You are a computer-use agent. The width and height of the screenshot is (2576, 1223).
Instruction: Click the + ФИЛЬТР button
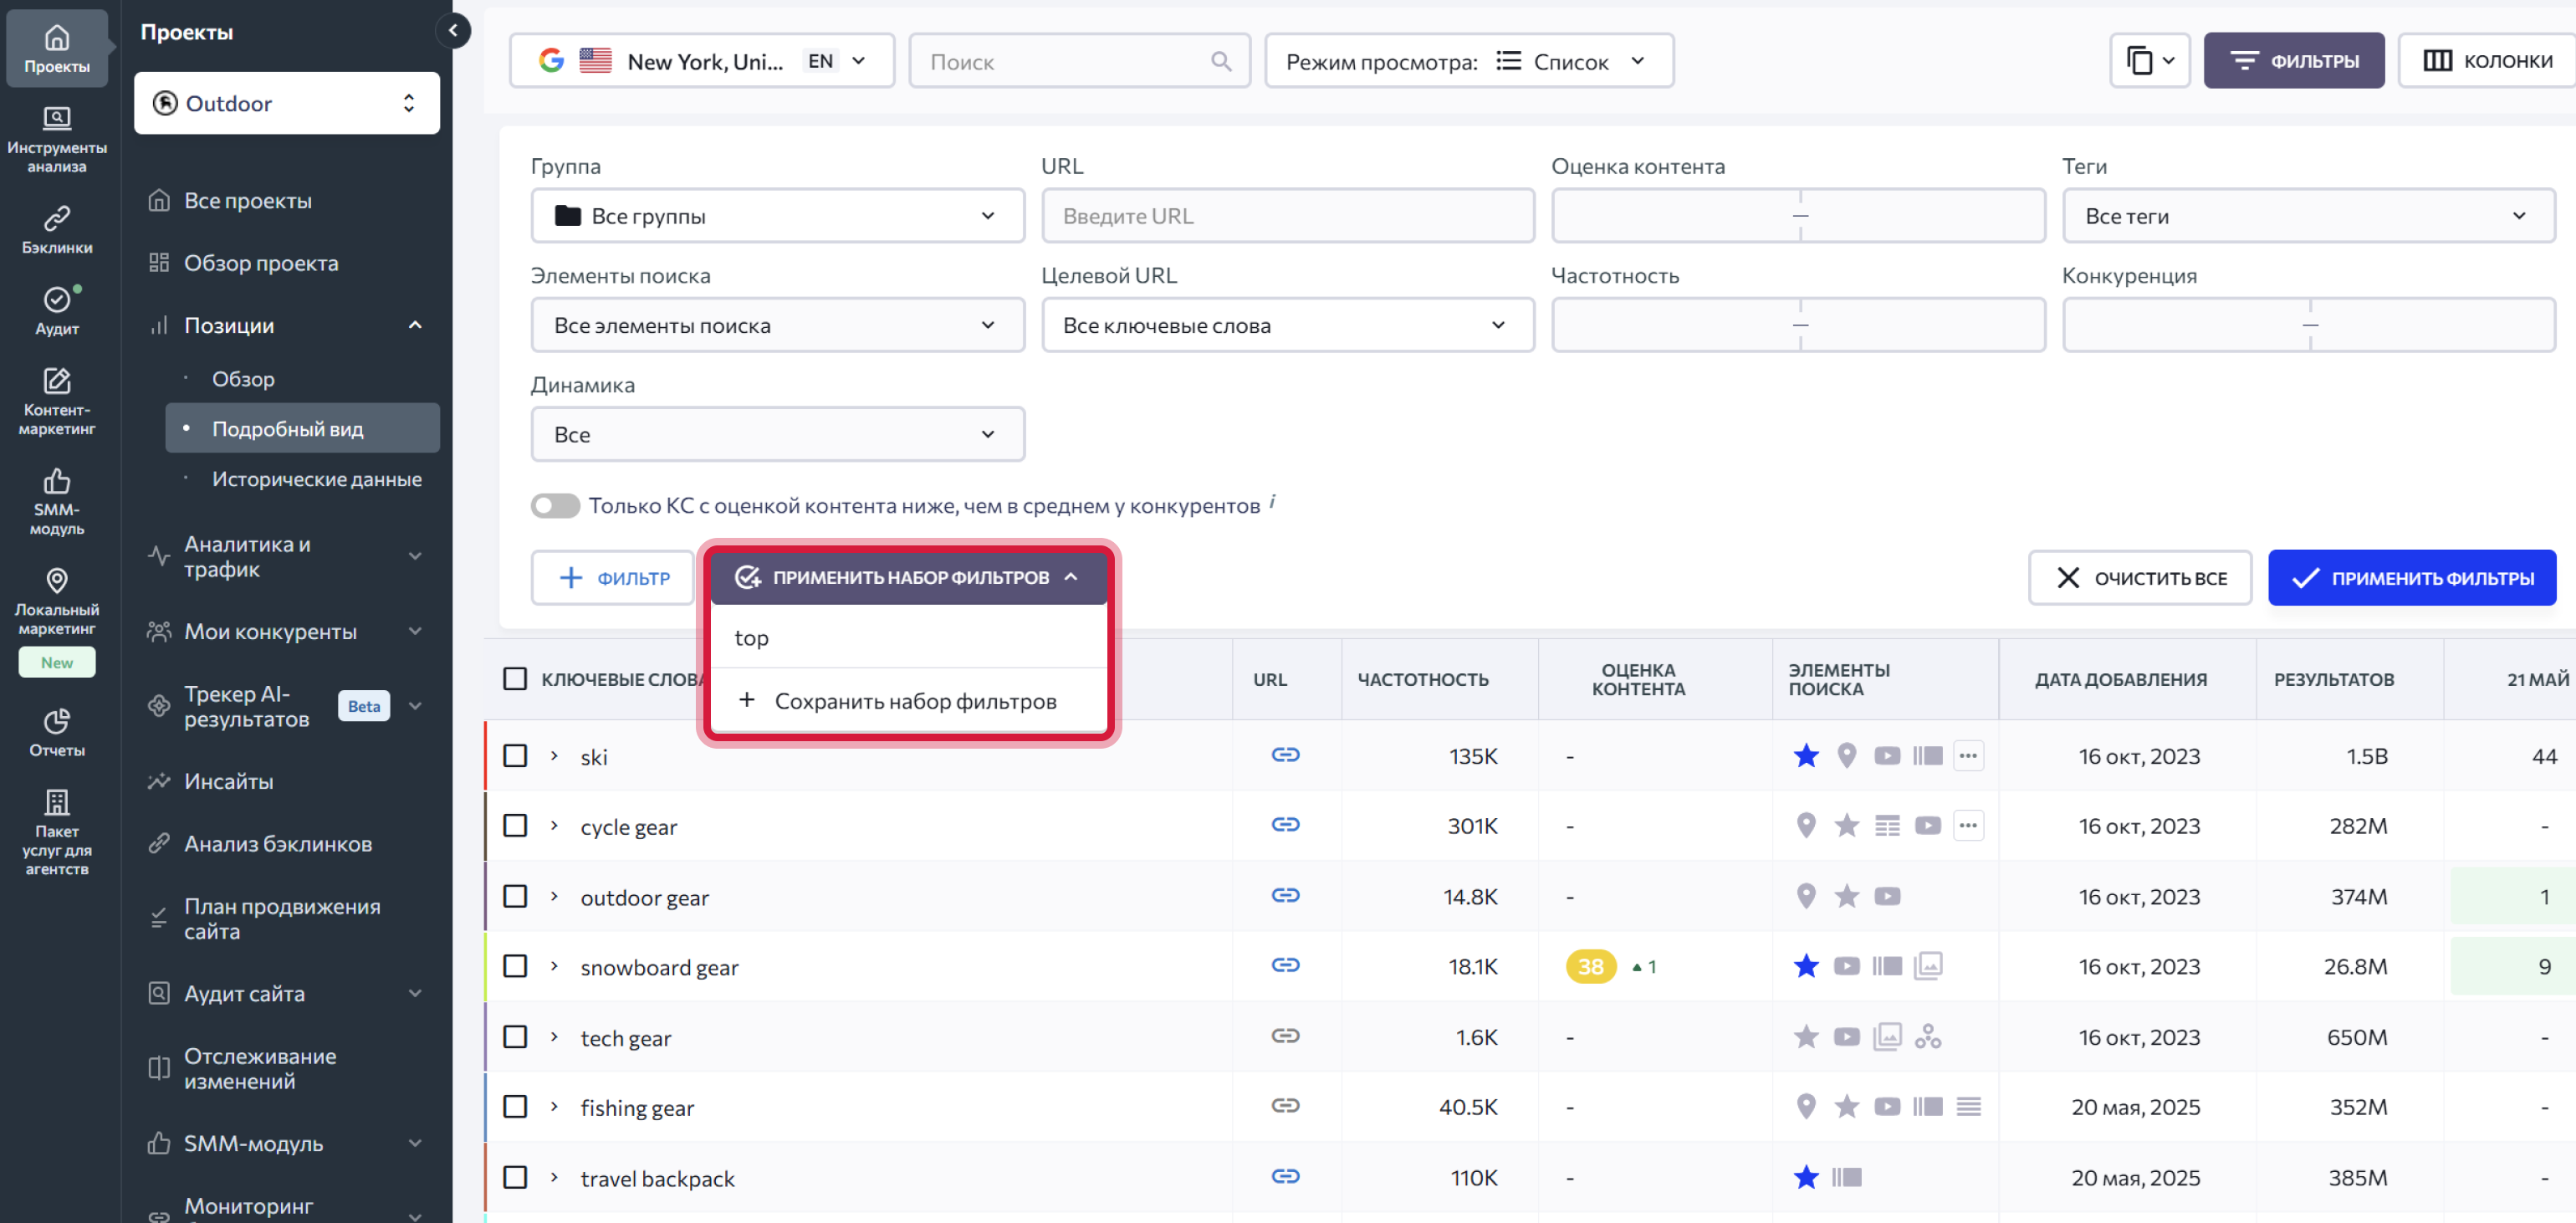(x=613, y=578)
